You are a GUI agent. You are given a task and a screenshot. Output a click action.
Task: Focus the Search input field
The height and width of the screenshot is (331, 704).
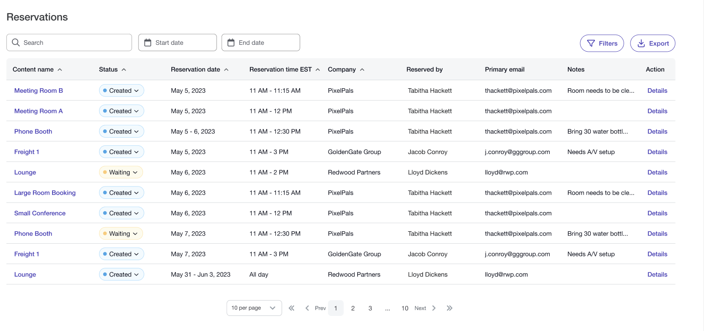point(69,43)
